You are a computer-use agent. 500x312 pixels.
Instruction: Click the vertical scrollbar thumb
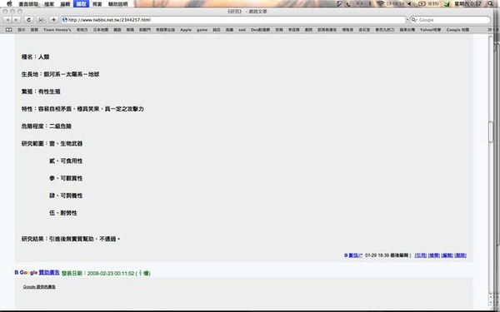491,132
